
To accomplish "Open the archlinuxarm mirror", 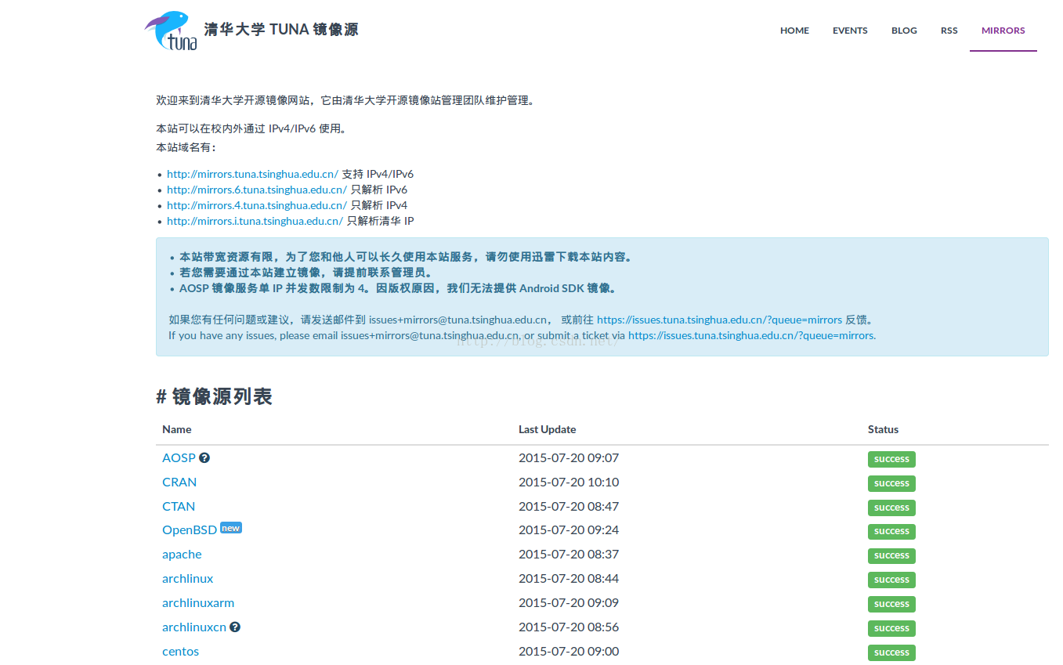I will [x=198, y=603].
